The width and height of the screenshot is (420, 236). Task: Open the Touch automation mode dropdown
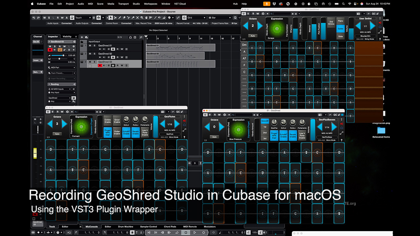pyautogui.click(x=83, y=18)
